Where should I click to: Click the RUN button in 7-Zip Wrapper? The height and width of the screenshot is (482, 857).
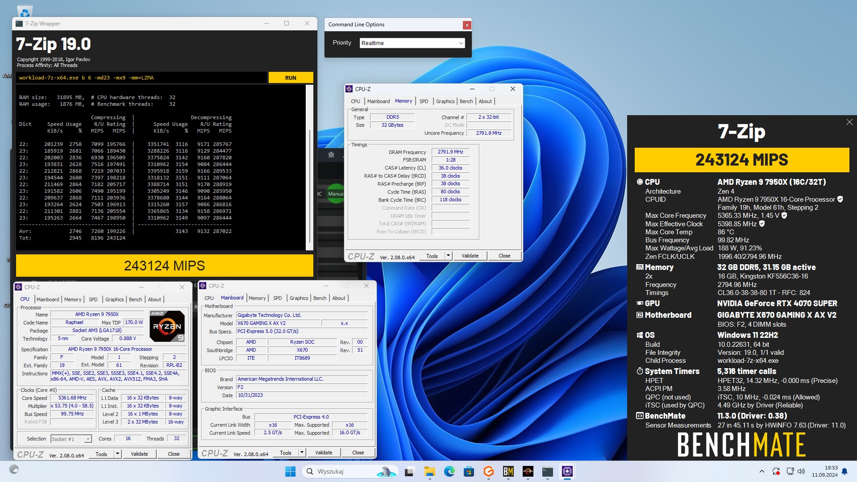(291, 78)
